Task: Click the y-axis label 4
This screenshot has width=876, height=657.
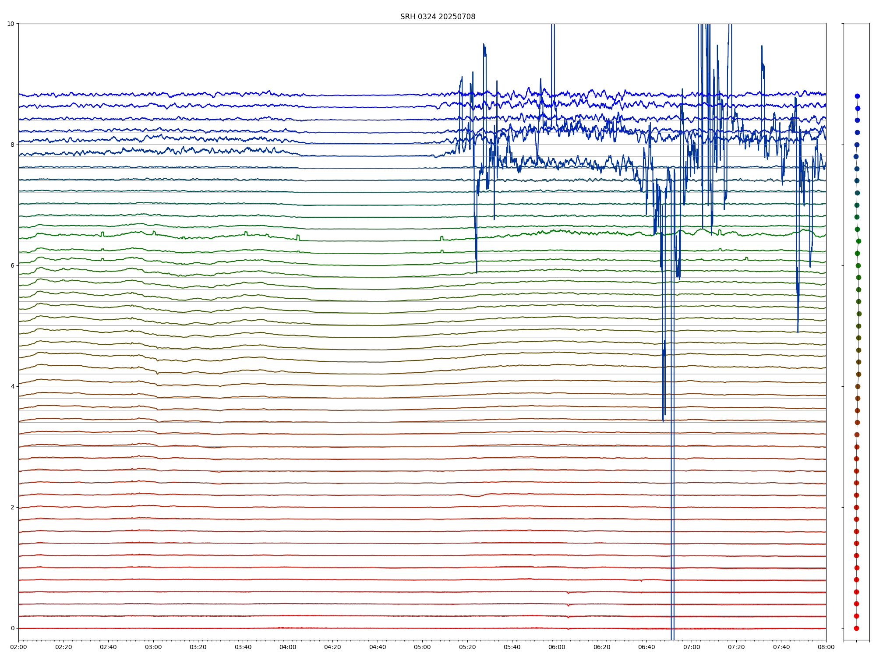Action: click(x=12, y=386)
